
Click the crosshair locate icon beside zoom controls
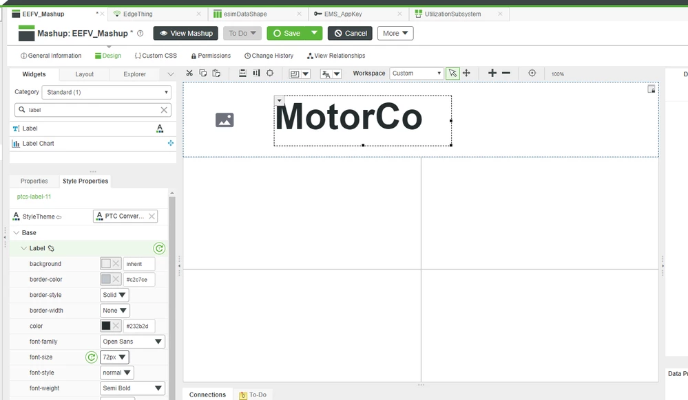[x=532, y=73]
